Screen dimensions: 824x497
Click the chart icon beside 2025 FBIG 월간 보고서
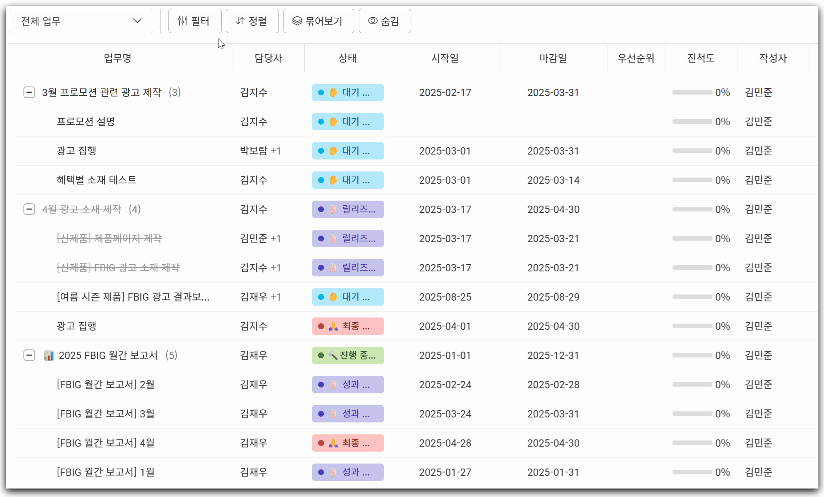(48, 355)
